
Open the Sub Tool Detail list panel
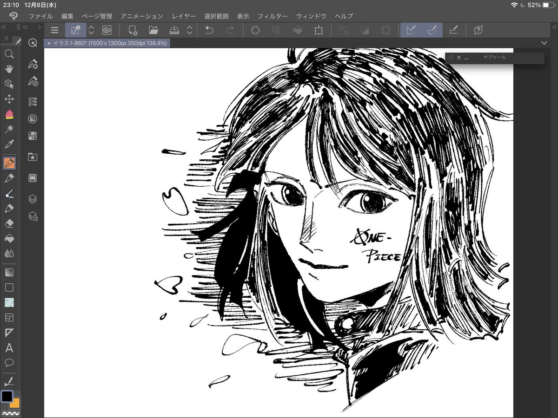pos(33,101)
